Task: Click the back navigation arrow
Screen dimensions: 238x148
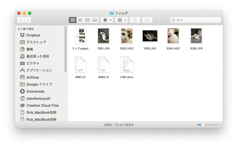Action: click(21, 20)
